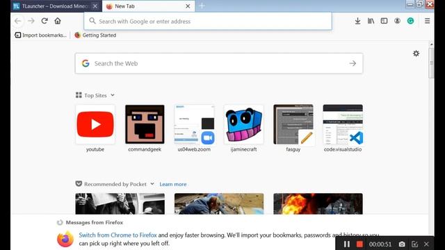Open new tab settings gear
Image resolution: width=445 pixels, height=250 pixels.
pos(416,53)
